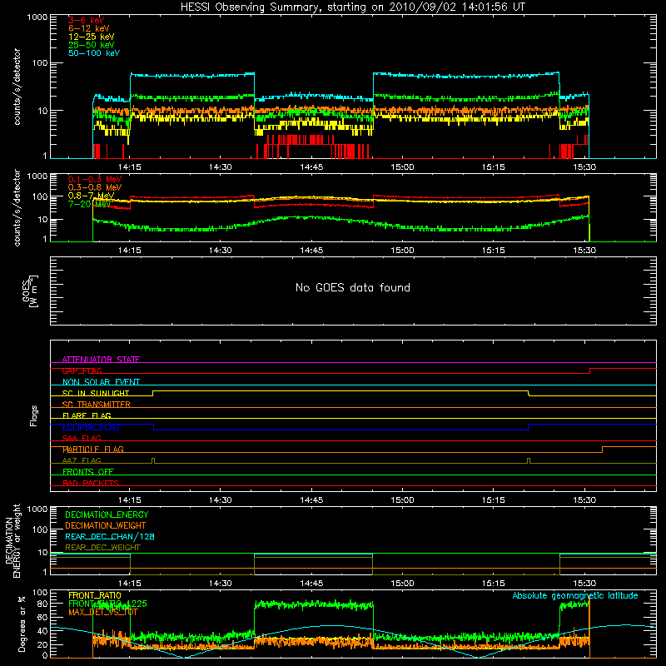Click the 14:30 tick under the MeV panel
The height and width of the screenshot is (666, 666).
click(x=221, y=251)
